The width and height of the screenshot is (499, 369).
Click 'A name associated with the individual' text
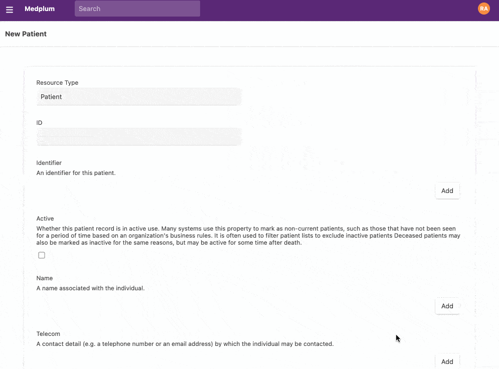[90, 288]
